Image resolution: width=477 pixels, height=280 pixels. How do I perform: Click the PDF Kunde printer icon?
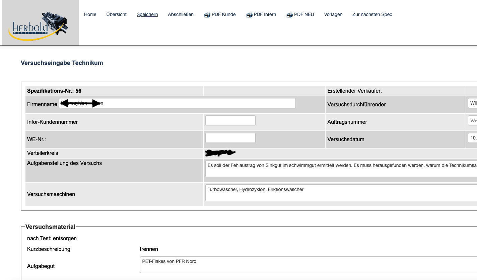pos(206,14)
